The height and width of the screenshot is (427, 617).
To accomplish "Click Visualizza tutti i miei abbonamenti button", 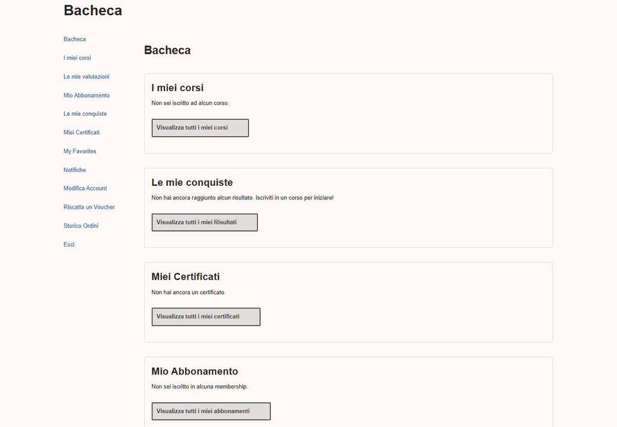I will click(211, 411).
